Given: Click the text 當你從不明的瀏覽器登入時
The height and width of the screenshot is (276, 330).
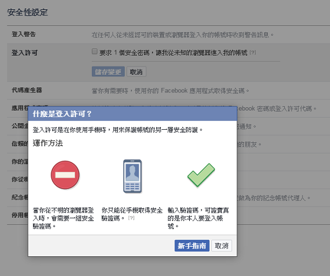Looking at the screenshot, I should pyautogui.click(x=63, y=218).
